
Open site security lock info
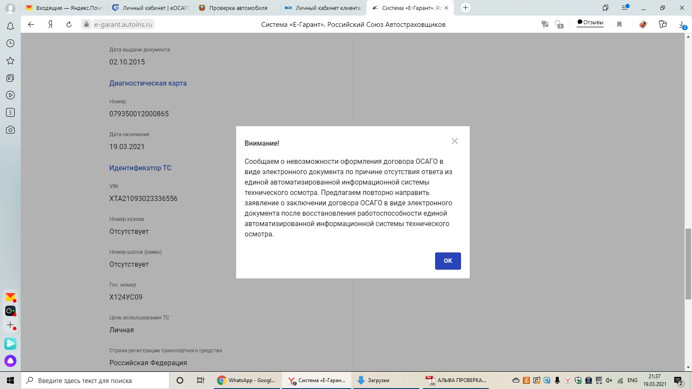(86, 24)
